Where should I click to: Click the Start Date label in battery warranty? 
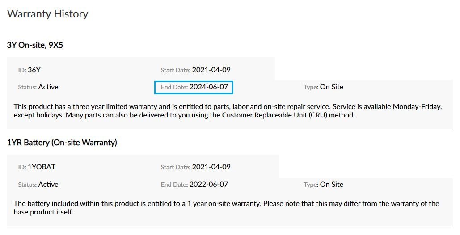point(175,167)
